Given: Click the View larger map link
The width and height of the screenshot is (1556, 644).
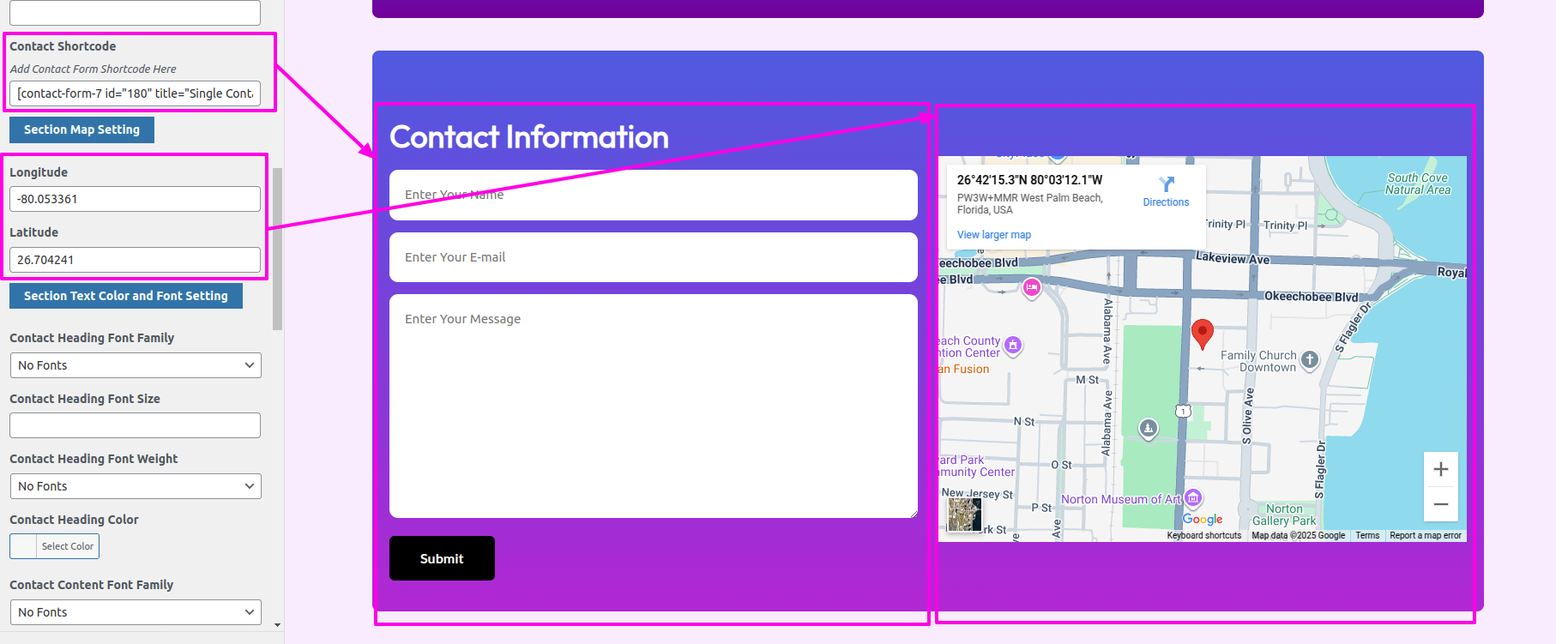Looking at the screenshot, I should pos(994,235).
